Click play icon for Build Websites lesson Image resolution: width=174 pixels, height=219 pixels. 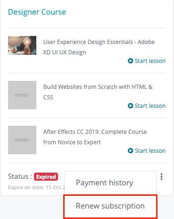click(130, 105)
